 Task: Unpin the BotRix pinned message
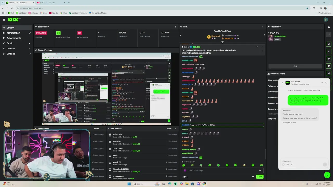(257, 47)
